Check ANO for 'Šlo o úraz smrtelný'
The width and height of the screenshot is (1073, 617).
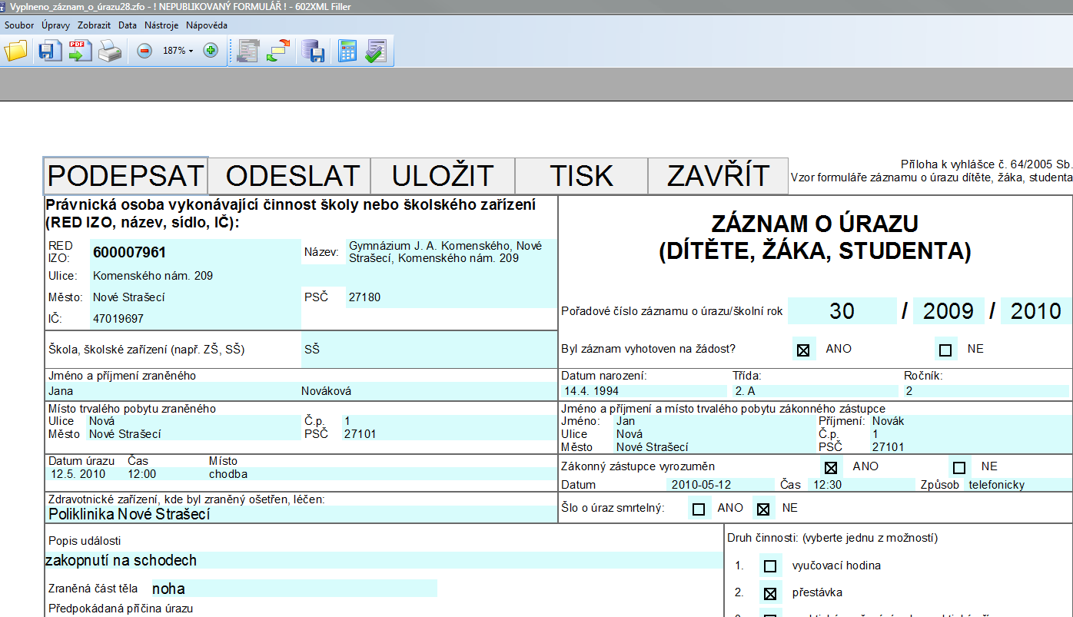699,509
